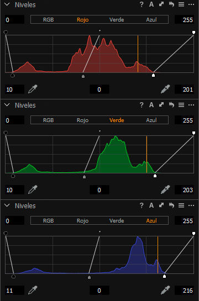Click green midtone slider handle
199x301 pixels.
point(84,177)
